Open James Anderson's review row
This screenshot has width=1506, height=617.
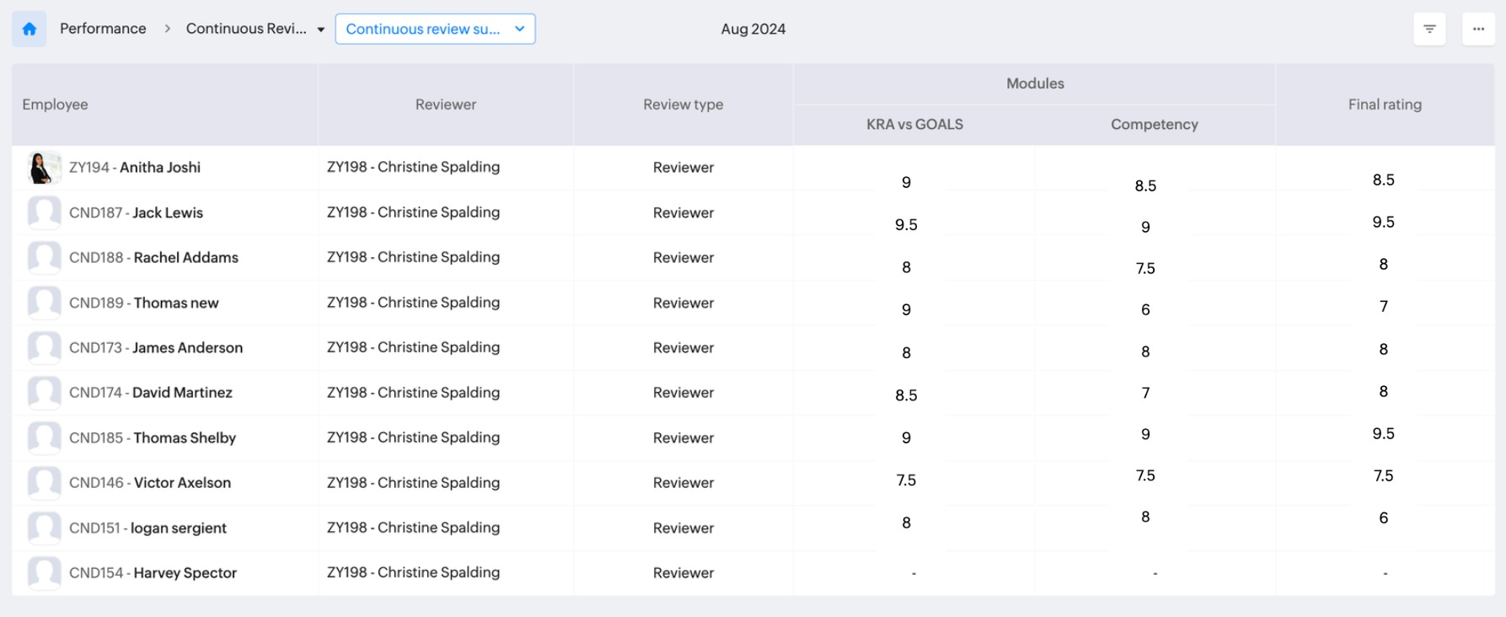[187, 347]
